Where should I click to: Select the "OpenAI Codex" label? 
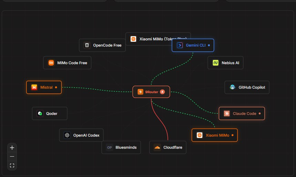pos(86,135)
